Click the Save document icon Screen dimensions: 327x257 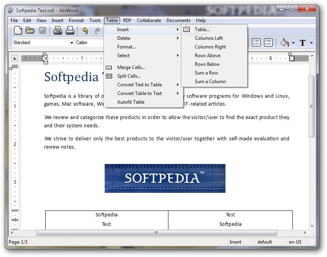(42, 30)
